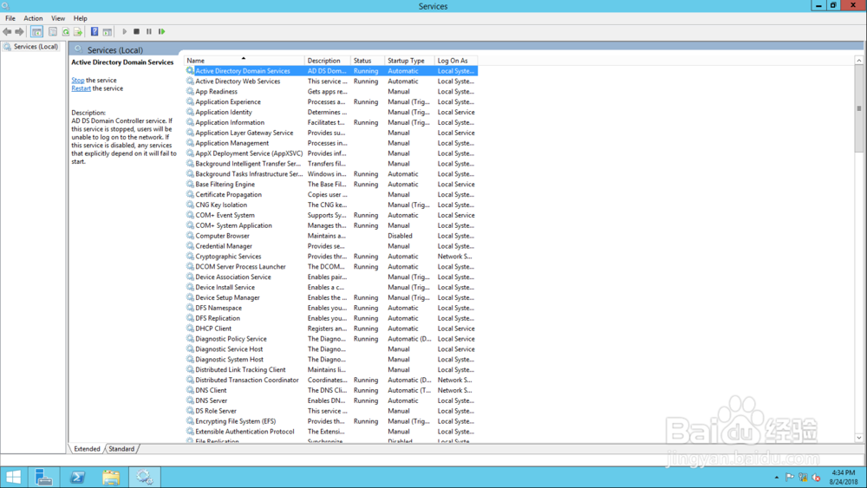Image resolution: width=867 pixels, height=488 pixels.
Task: Select the Diagnostic Policy Service row
Action: point(331,339)
